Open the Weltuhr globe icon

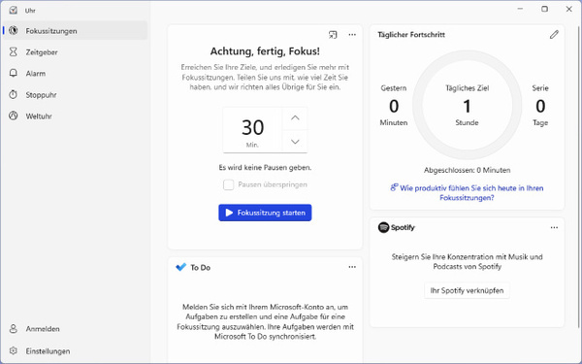[14, 116]
